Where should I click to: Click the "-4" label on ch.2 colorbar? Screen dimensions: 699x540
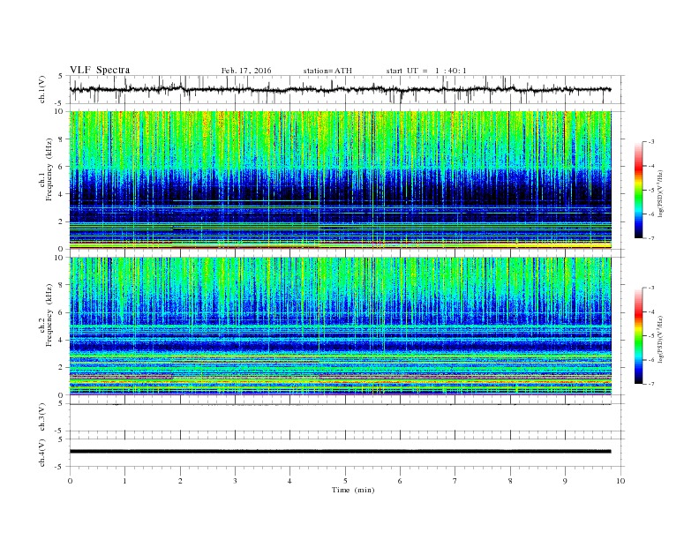coord(651,311)
